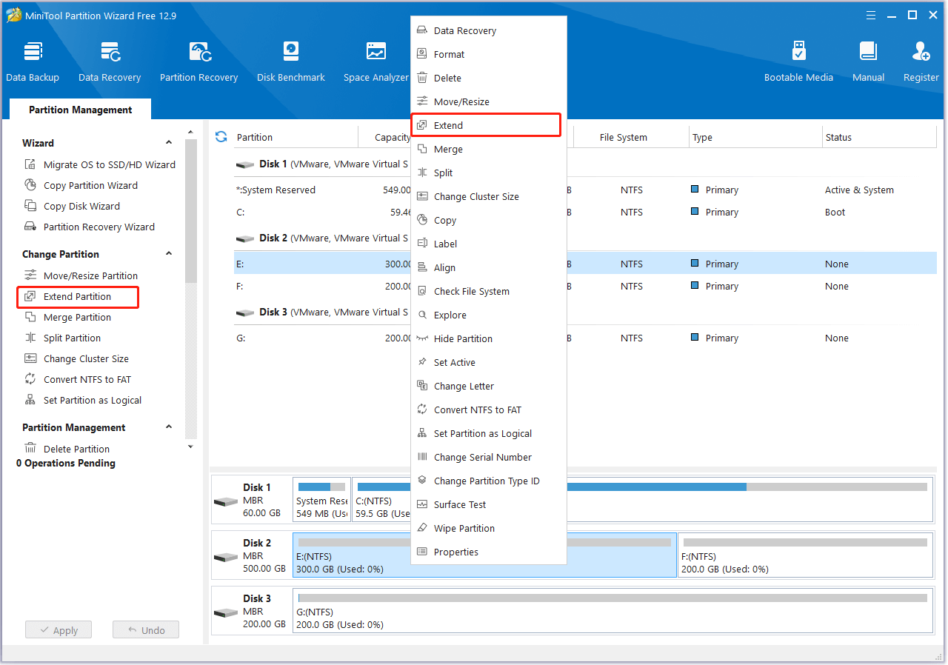Choose Check File System in context menu

click(x=489, y=292)
